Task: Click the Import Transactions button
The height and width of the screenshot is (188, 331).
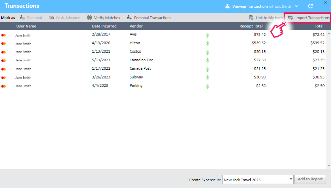Action: click(309, 18)
